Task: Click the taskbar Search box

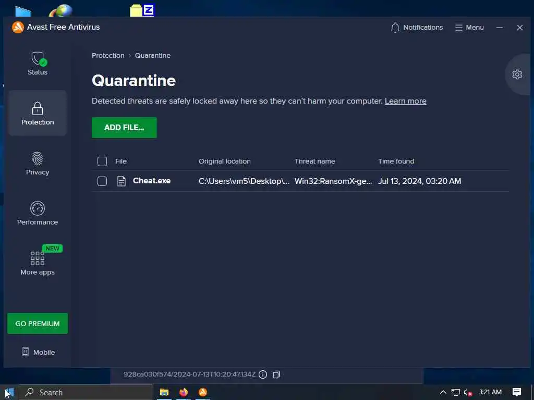Action: click(x=86, y=392)
